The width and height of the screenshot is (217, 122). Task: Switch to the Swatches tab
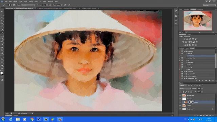pos(186,9)
